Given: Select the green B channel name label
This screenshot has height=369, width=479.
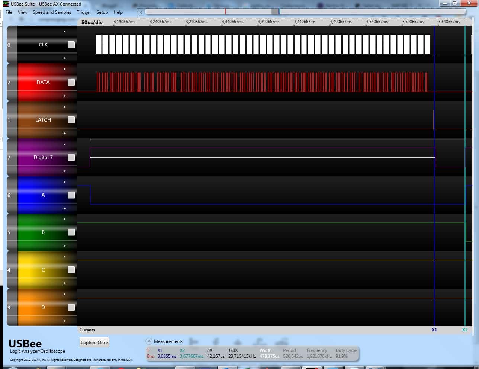Looking at the screenshot, I should (43, 232).
